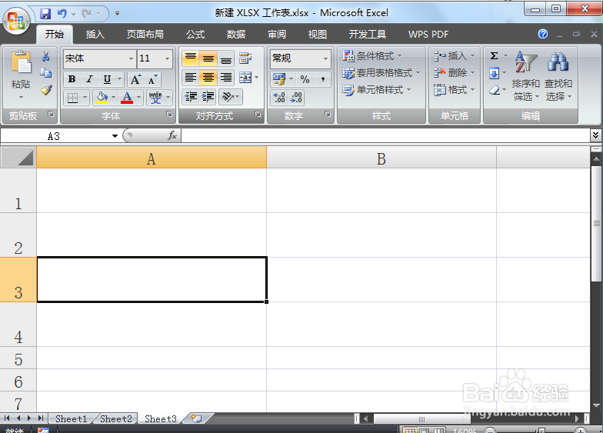The width and height of the screenshot is (603, 433).
Task: Click the cell borders icon
Action: click(72, 97)
